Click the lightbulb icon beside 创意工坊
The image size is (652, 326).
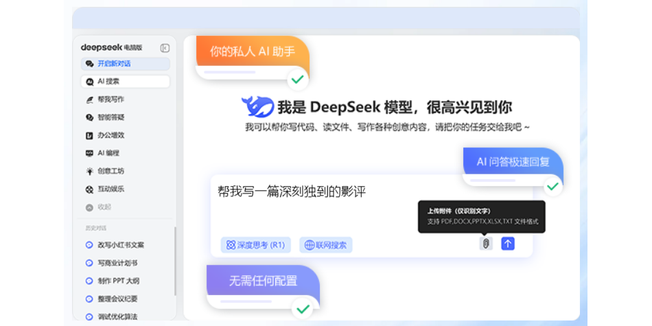(x=89, y=171)
